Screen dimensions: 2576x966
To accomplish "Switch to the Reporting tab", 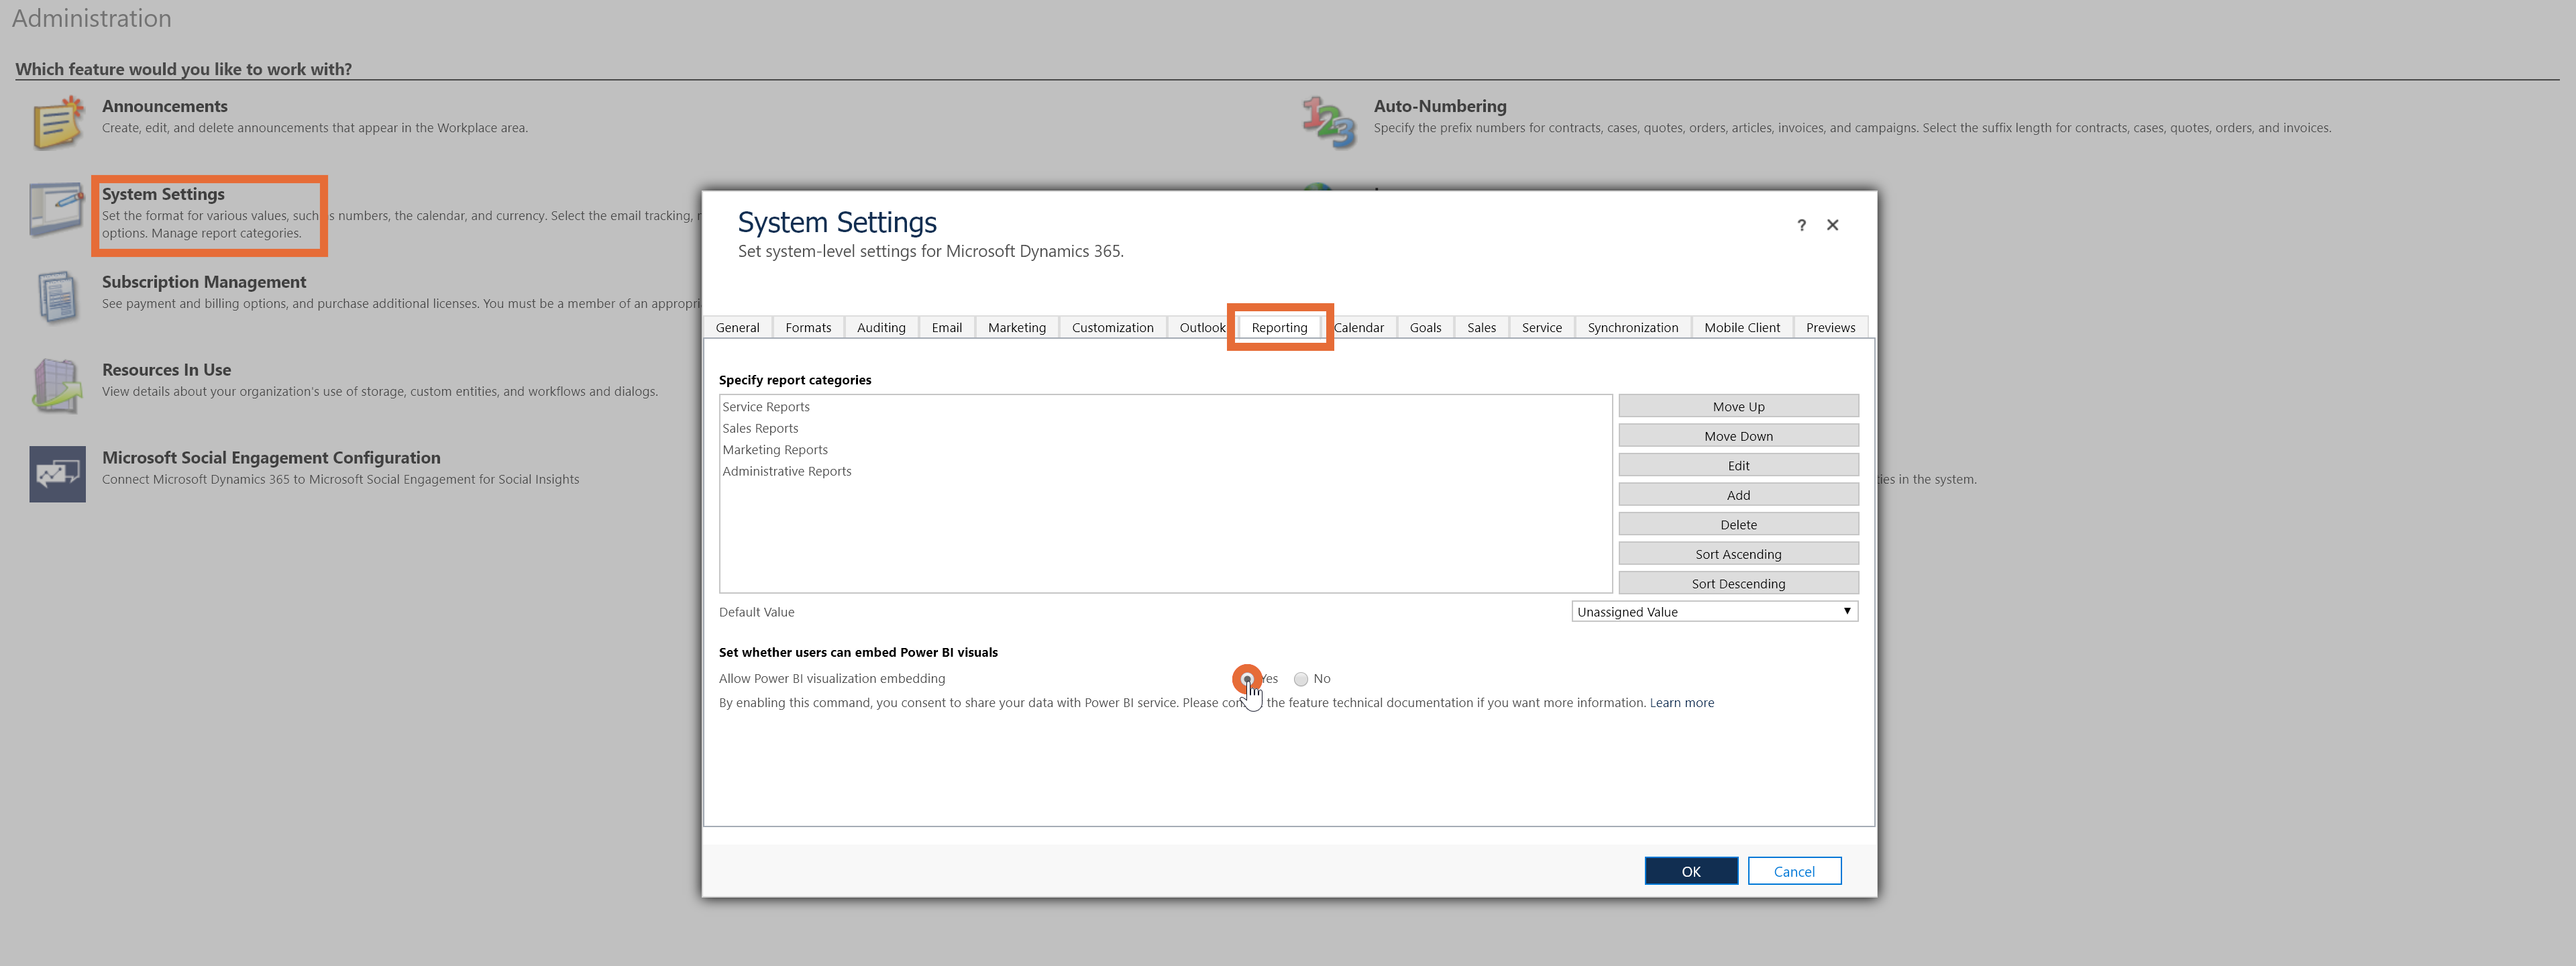I will 1280,327.
